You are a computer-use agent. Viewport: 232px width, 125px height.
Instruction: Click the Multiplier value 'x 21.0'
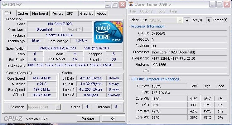(42, 84)
